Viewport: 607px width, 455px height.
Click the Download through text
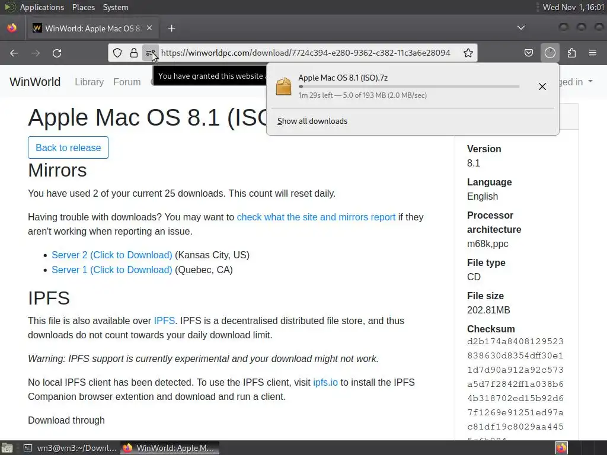click(66, 420)
